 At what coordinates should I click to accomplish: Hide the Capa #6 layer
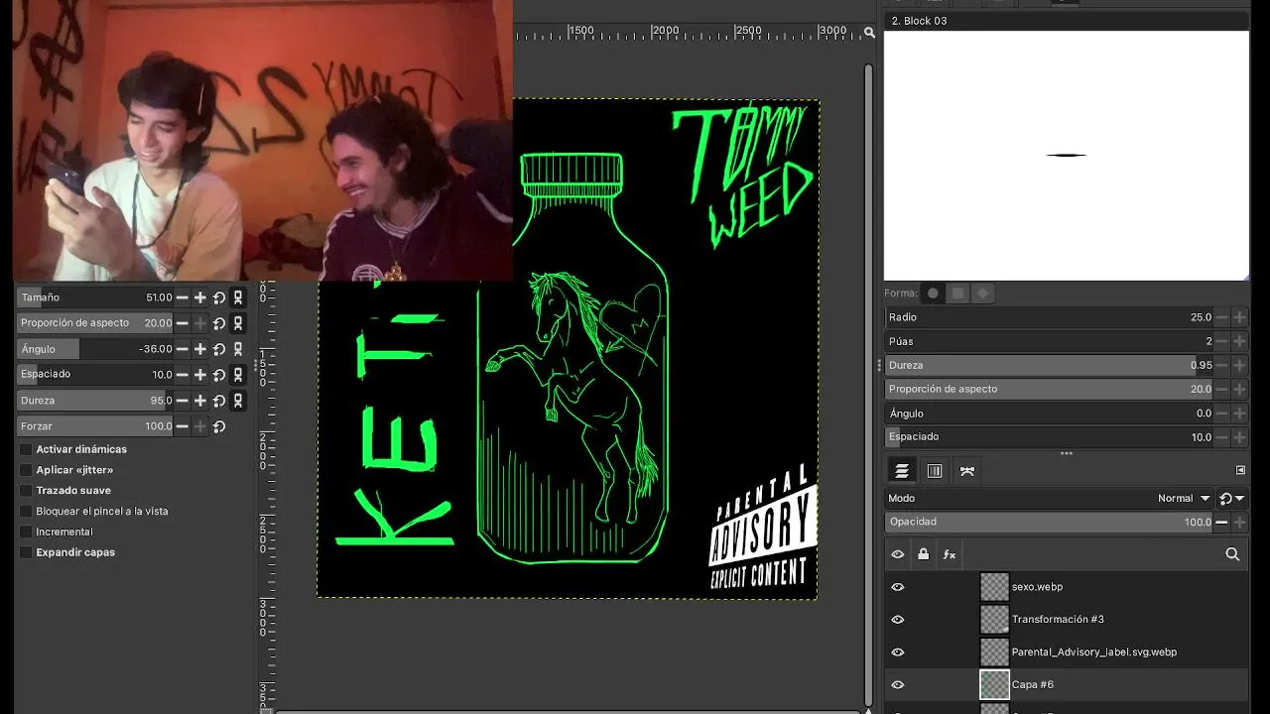point(898,685)
